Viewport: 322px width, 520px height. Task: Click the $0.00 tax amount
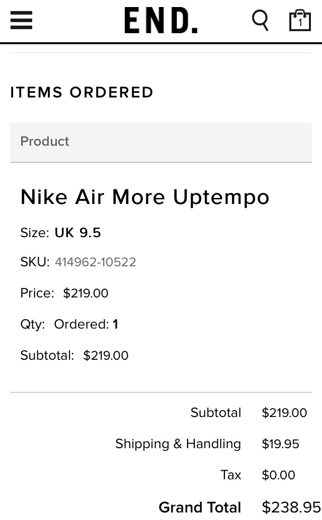(x=279, y=475)
